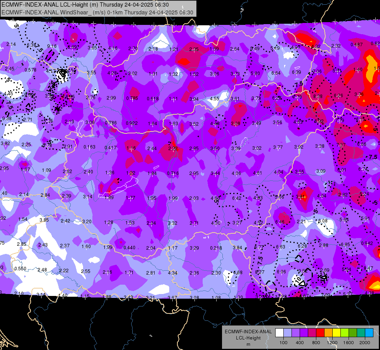380x350 pixels.
Task: Click the wind shear value '1.77'
Action: pyautogui.click(x=131, y=198)
